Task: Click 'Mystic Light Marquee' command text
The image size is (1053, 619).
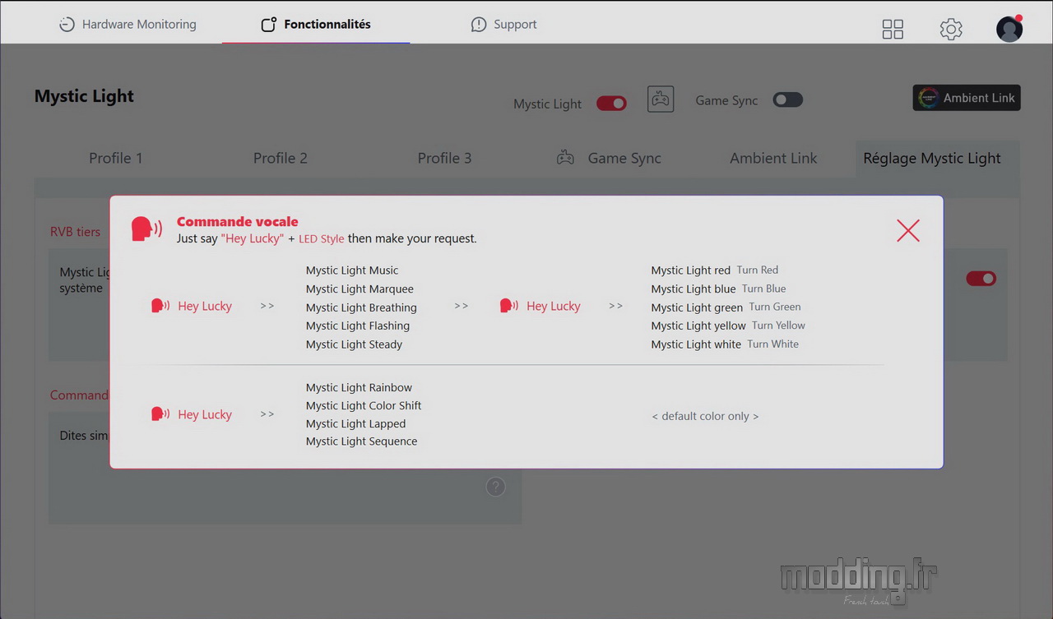Action: click(x=360, y=289)
